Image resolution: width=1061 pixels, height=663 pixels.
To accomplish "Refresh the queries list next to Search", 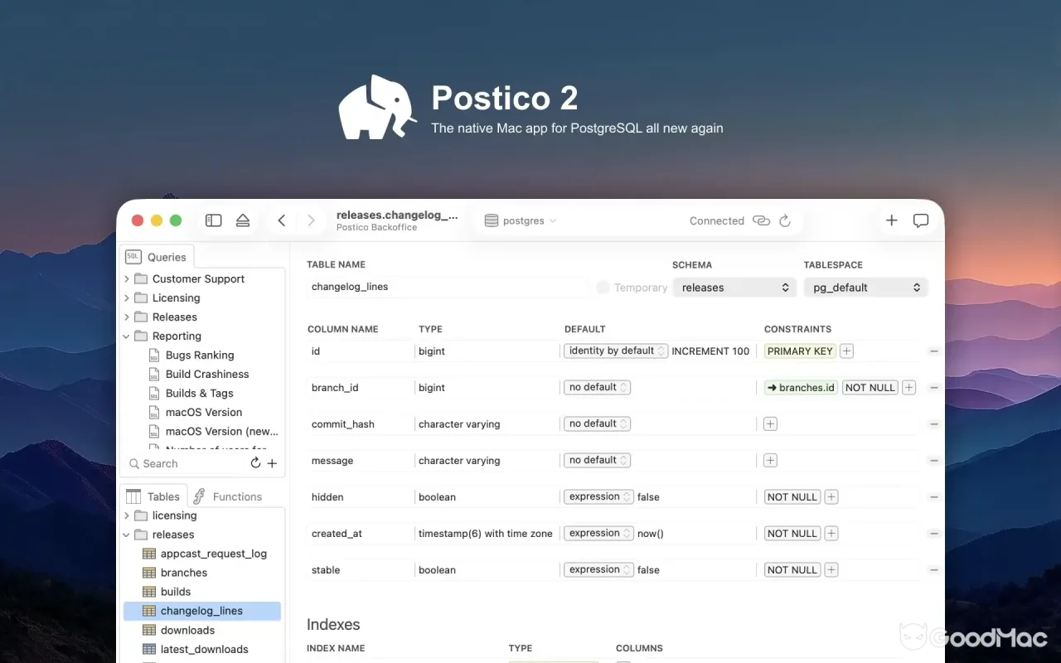I will pyautogui.click(x=255, y=463).
